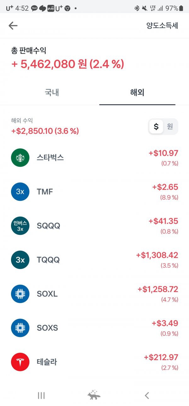Tap the SOXS chip icon
This screenshot has height=406, width=189.
20,328
